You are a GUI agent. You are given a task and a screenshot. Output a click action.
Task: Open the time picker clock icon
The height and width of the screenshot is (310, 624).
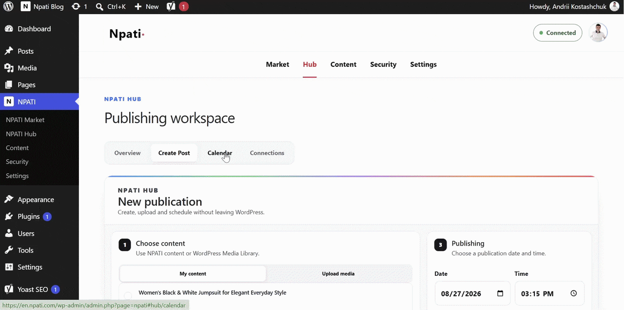click(x=574, y=293)
